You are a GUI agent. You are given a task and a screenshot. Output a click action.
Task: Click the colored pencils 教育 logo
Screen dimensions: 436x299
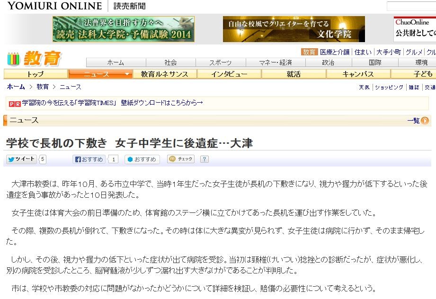34,59
